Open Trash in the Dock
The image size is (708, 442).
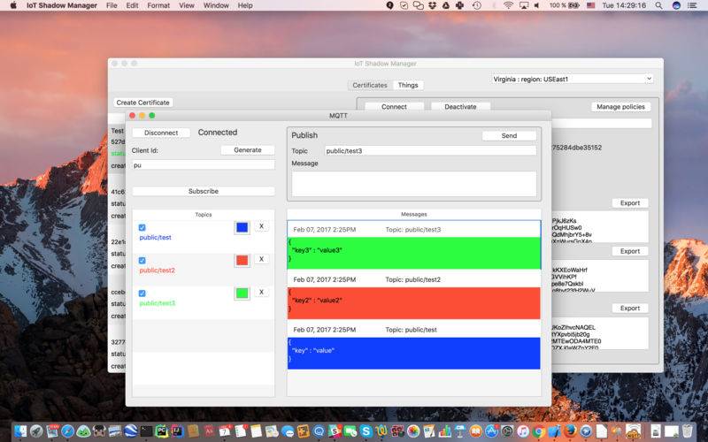[687, 431]
